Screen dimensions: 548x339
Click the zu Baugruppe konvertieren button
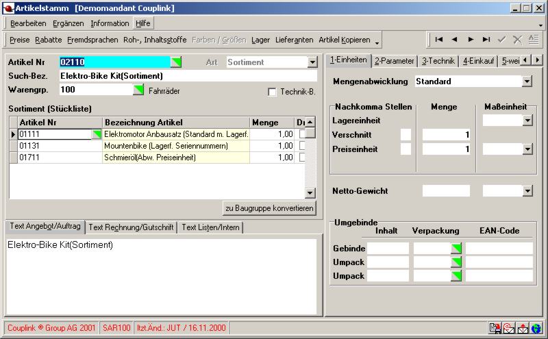tap(270, 208)
